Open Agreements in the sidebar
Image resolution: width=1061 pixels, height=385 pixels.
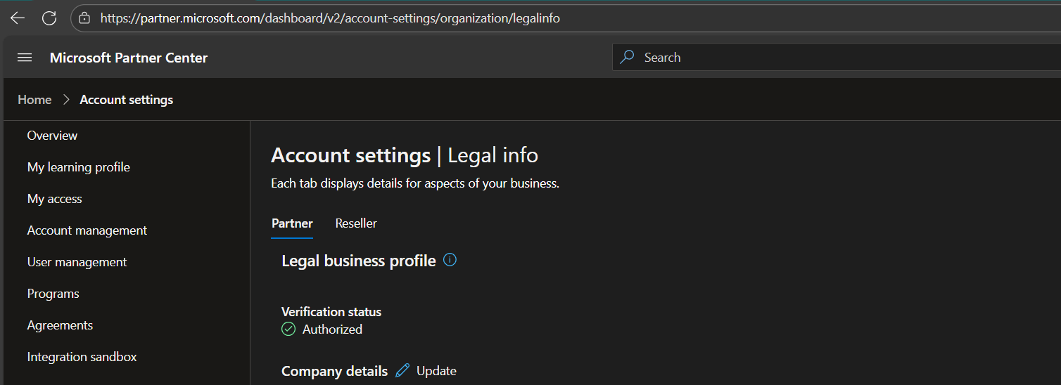tap(61, 325)
